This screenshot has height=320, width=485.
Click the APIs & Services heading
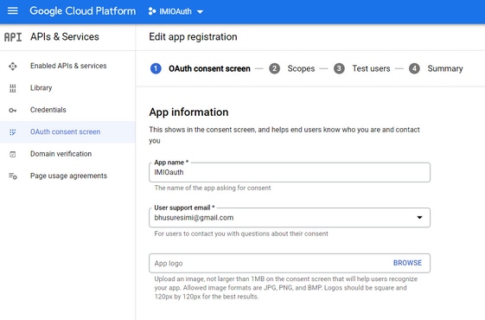pos(65,37)
